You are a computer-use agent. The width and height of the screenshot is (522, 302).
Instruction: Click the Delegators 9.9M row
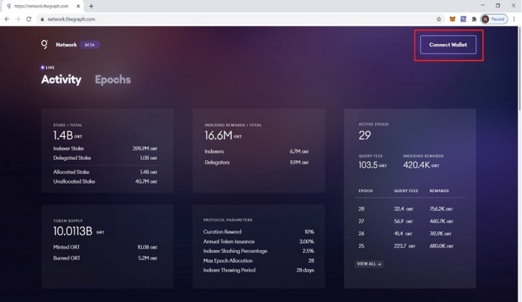(x=257, y=162)
